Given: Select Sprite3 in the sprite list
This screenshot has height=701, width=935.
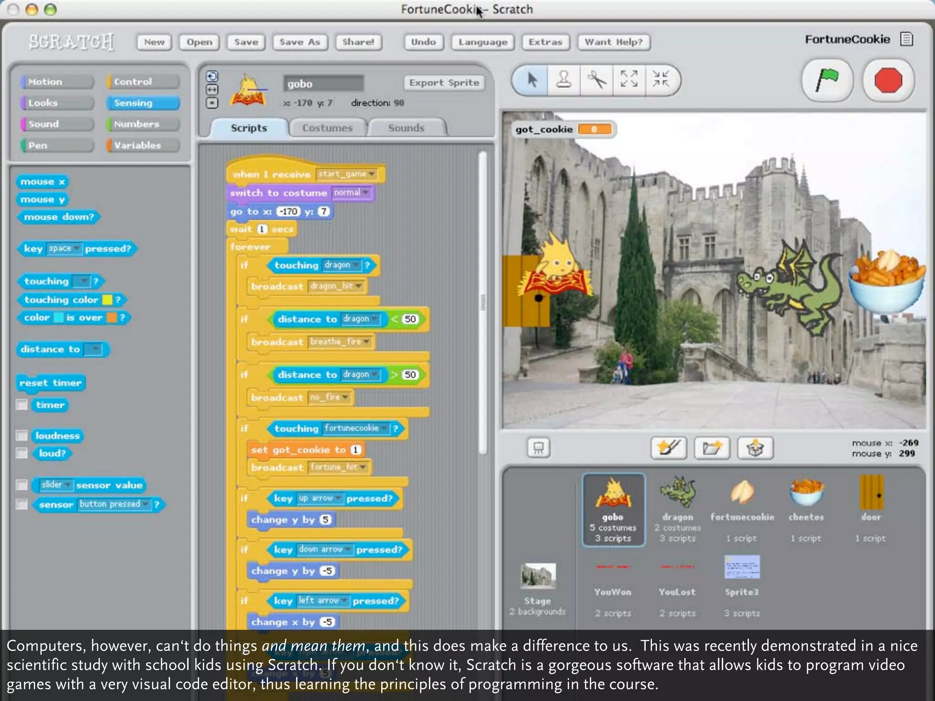Looking at the screenshot, I should click(742, 586).
